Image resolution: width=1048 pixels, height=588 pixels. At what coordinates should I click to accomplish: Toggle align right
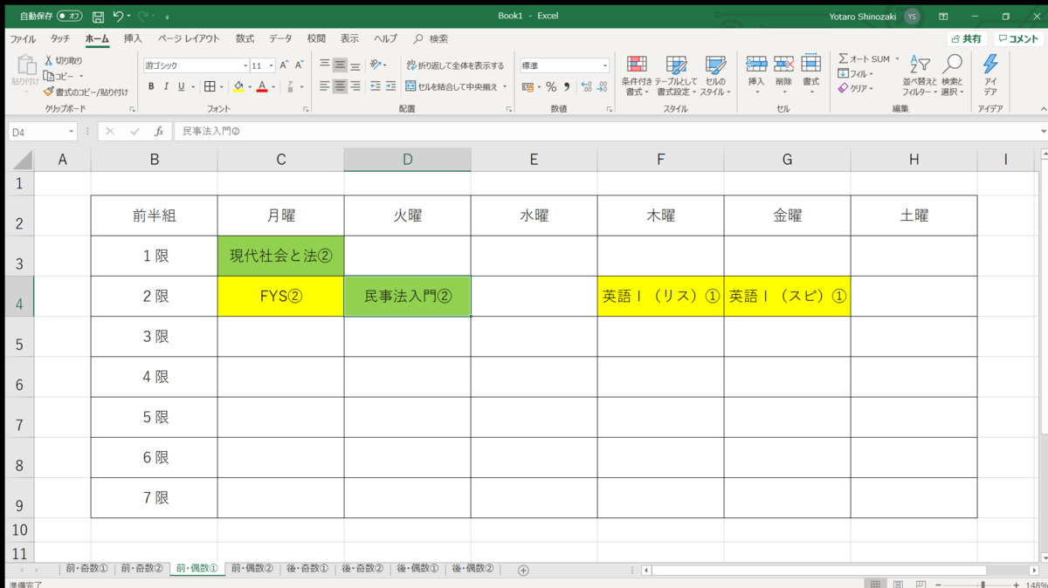(x=356, y=86)
